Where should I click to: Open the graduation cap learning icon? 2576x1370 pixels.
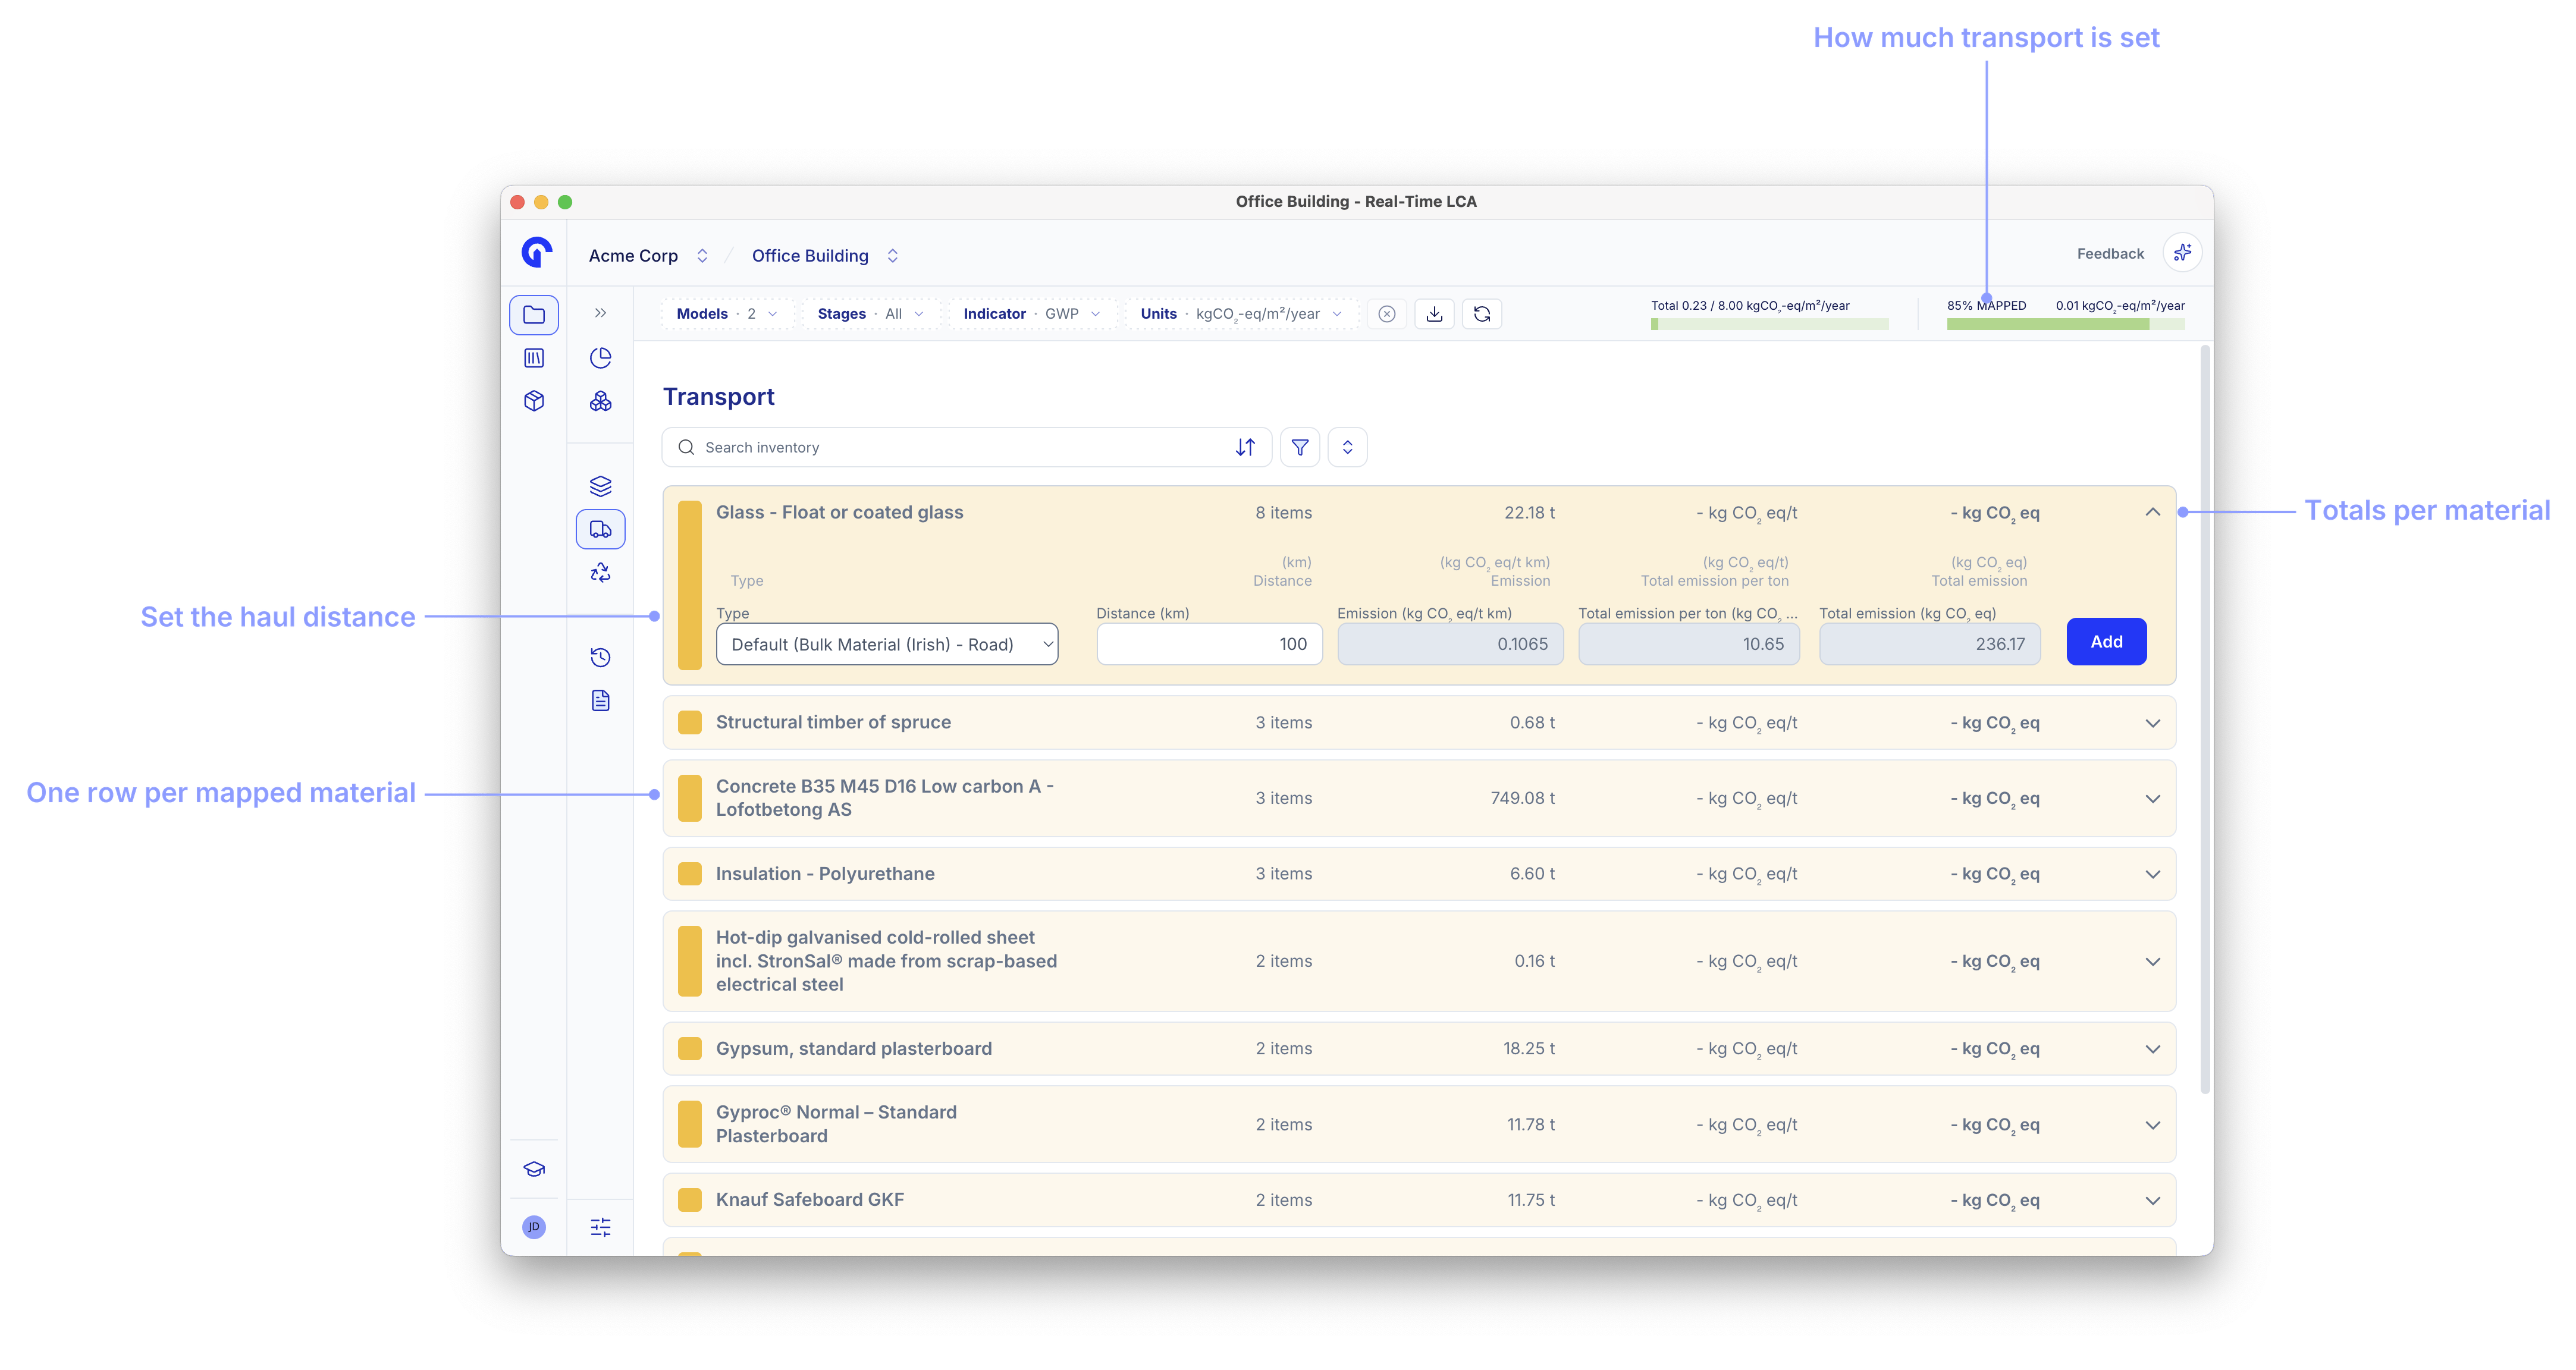click(x=534, y=1169)
